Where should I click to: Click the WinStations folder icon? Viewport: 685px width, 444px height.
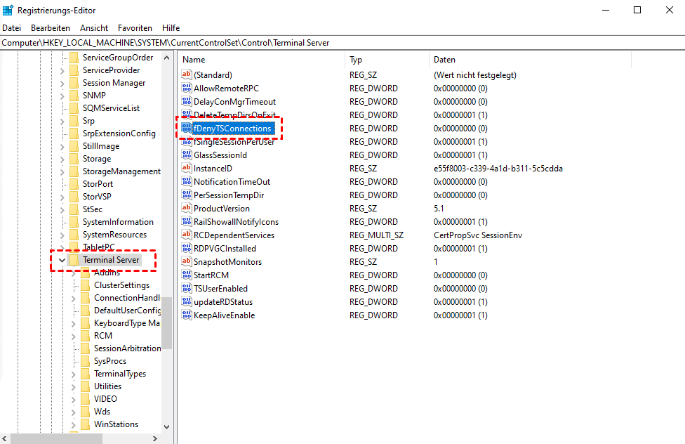point(85,424)
